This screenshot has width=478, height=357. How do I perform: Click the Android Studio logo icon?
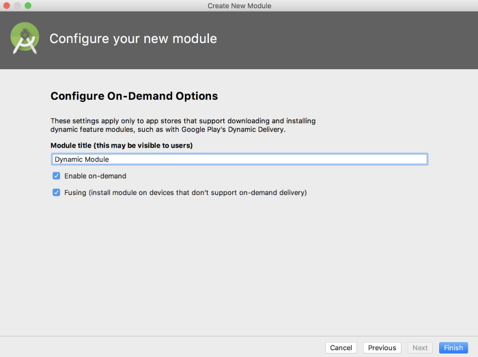(25, 39)
